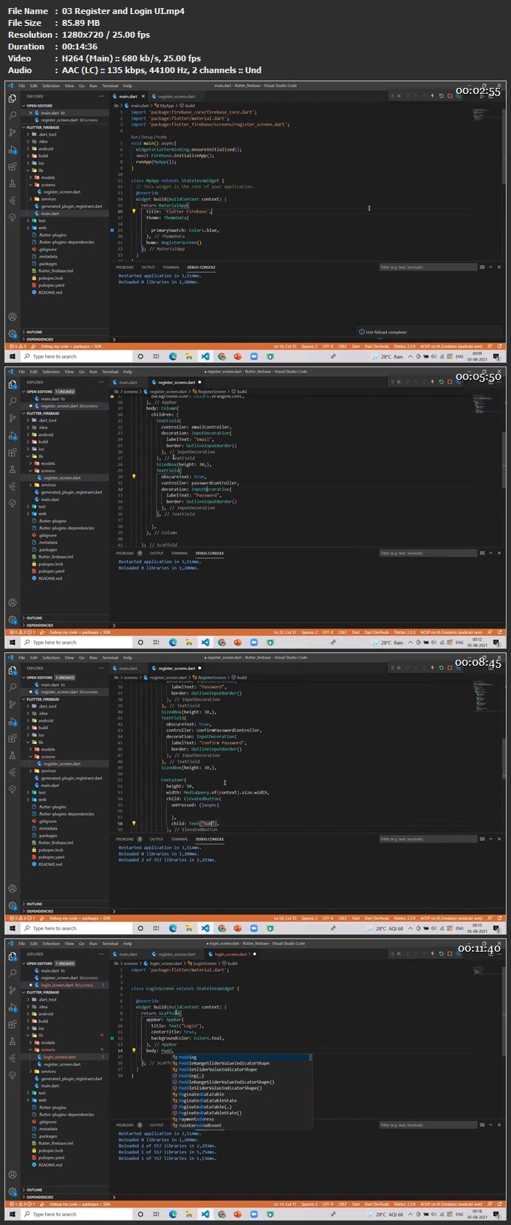Click lightbulb at line 16 in 00:02:55 frame

(x=134, y=211)
